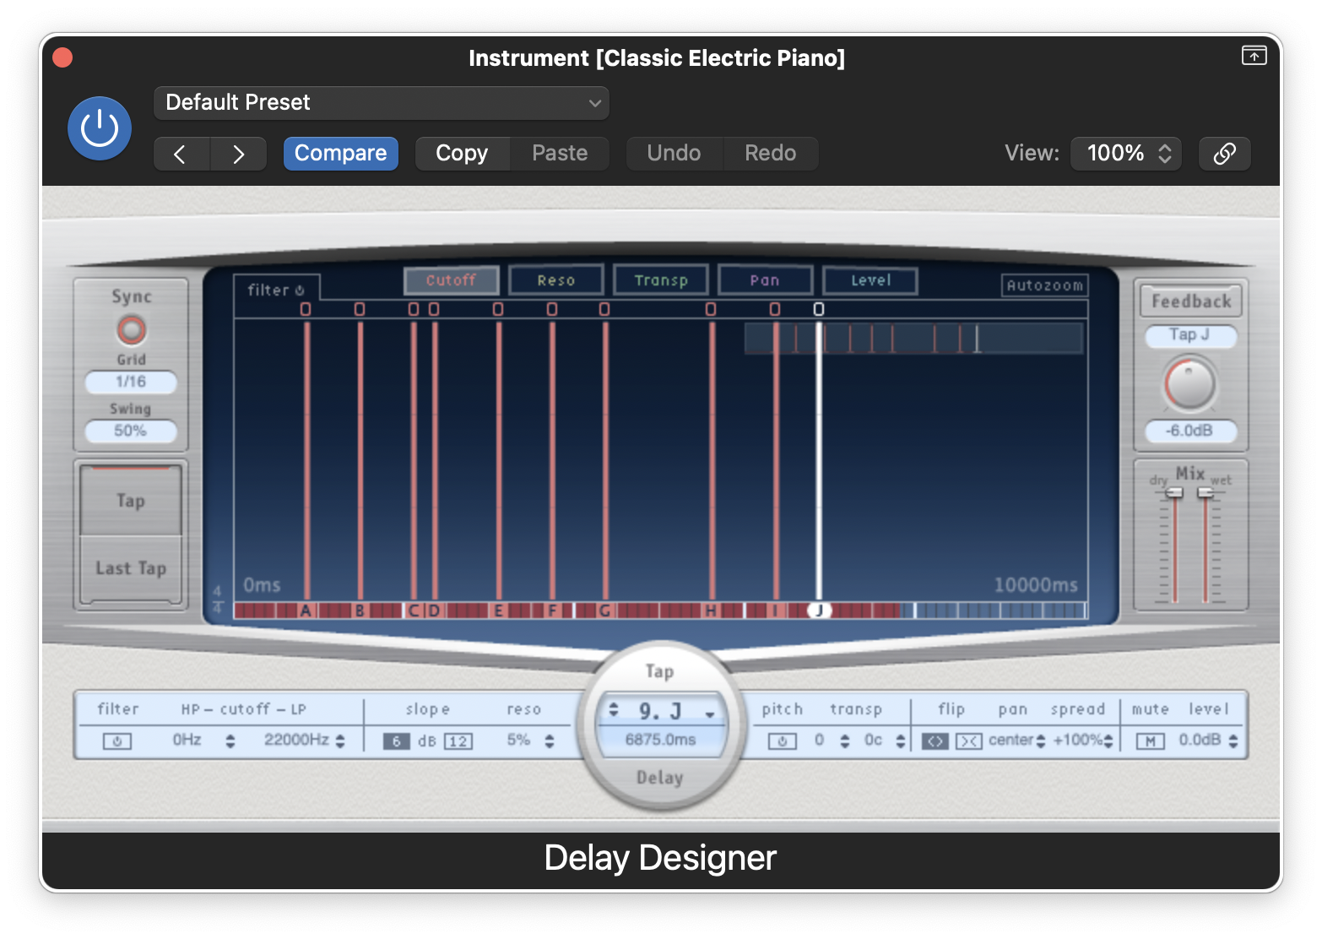Click the overview zoom display strip
The image size is (1322, 939).
click(x=913, y=339)
